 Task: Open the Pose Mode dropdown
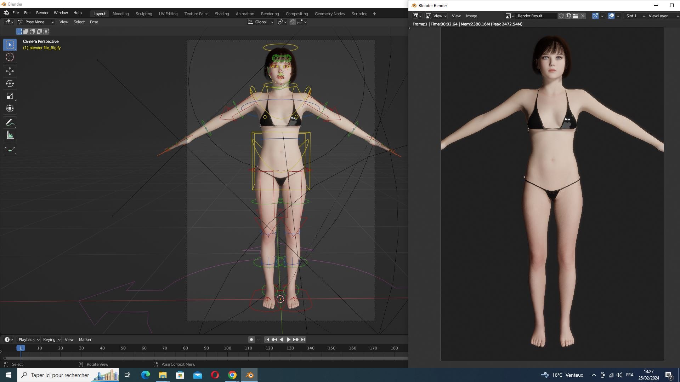click(36, 22)
